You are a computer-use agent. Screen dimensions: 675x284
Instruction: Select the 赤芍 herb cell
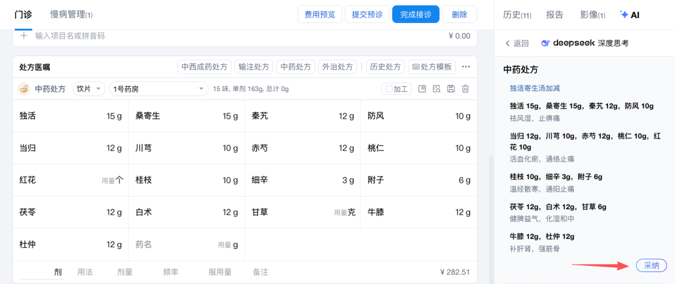tap(302, 148)
